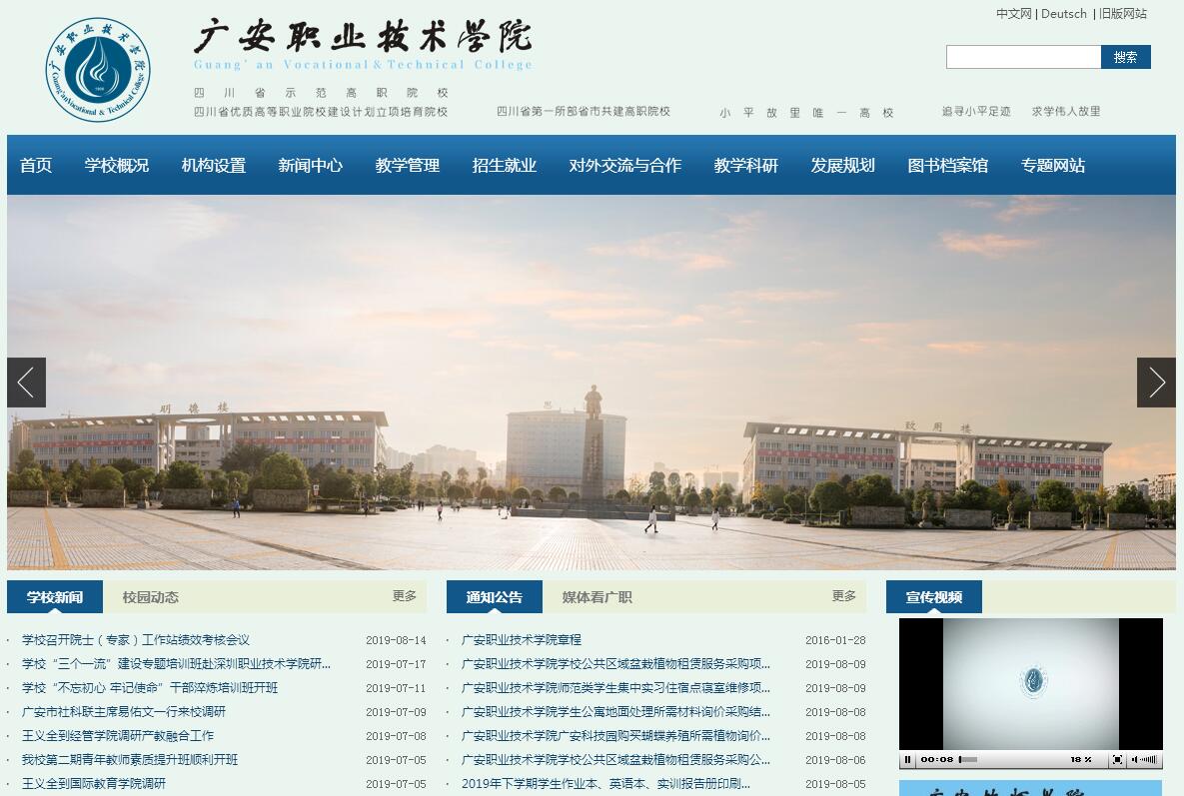1184x796 pixels.
Task: Switch to the 校园动态 tab
Action: pos(151,597)
